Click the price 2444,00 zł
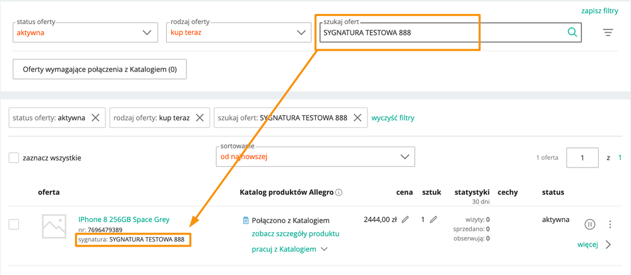The width and height of the screenshot is (631, 275). coord(381,219)
